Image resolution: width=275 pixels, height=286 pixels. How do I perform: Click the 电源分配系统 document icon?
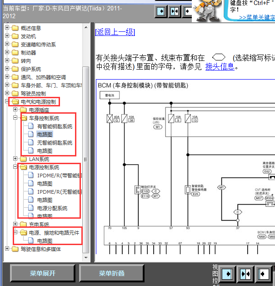[x=31, y=208]
